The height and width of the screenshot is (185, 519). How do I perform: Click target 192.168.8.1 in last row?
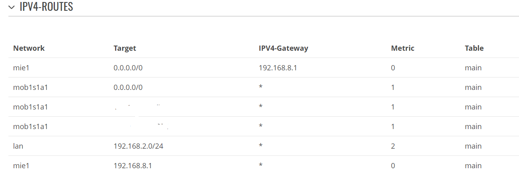tap(133, 165)
